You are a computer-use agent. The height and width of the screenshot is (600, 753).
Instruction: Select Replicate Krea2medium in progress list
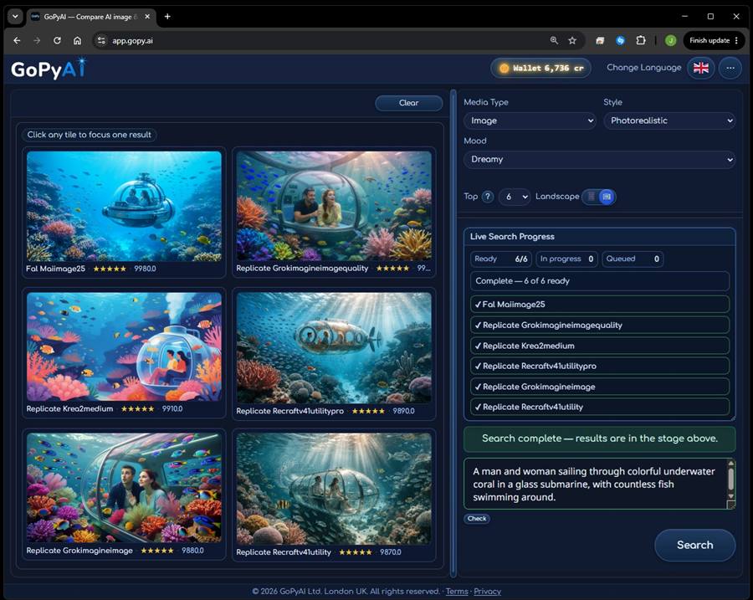tap(599, 346)
